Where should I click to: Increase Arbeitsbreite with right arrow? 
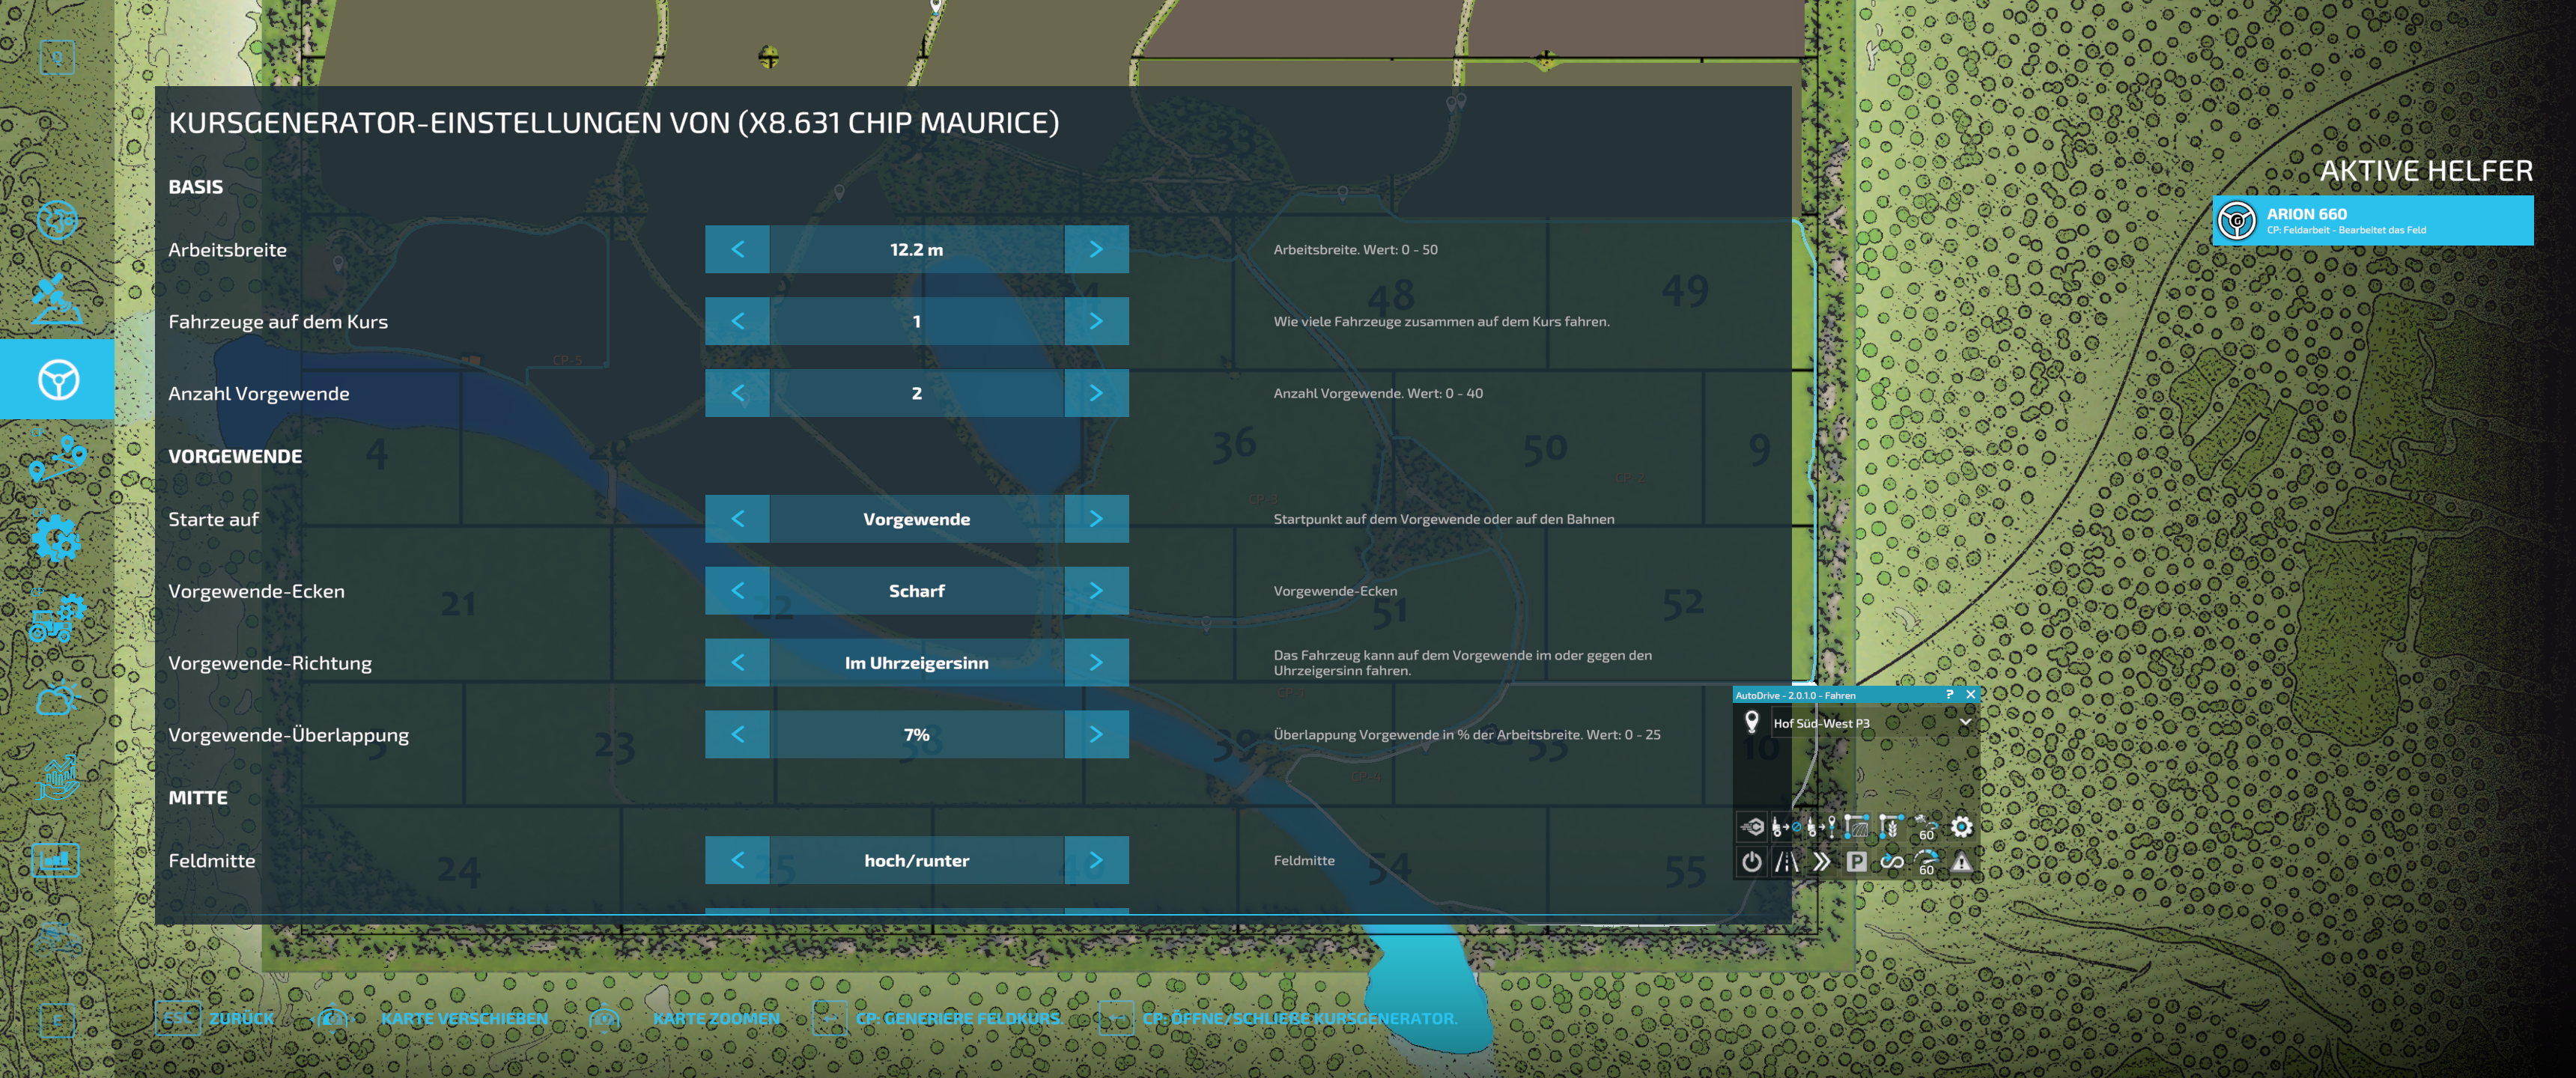[1096, 250]
